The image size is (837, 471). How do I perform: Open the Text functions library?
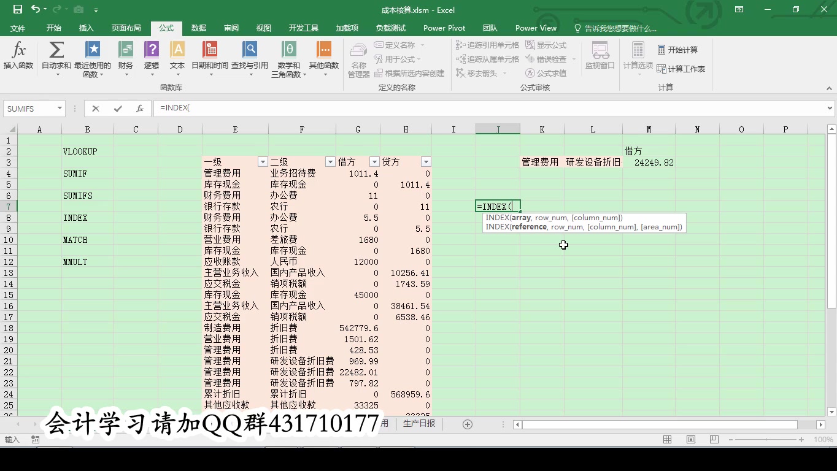coord(177,58)
